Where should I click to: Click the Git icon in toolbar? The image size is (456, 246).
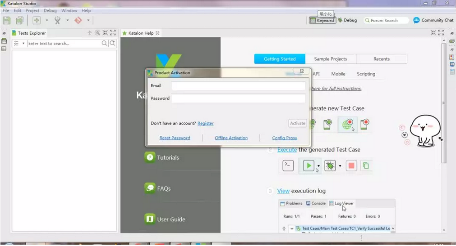pyautogui.click(x=78, y=20)
